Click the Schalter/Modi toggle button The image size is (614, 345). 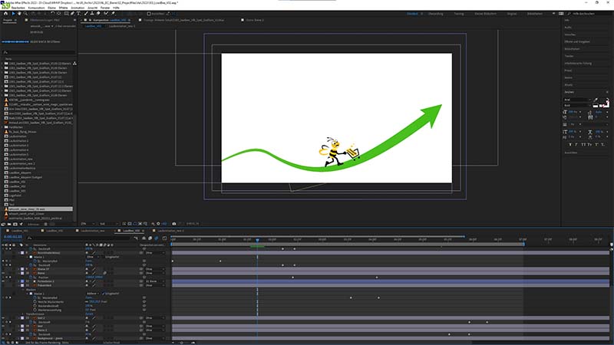[111, 343]
